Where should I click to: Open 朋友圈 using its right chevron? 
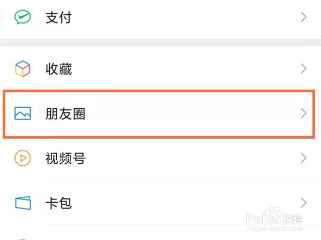click(x=303, y=114)
